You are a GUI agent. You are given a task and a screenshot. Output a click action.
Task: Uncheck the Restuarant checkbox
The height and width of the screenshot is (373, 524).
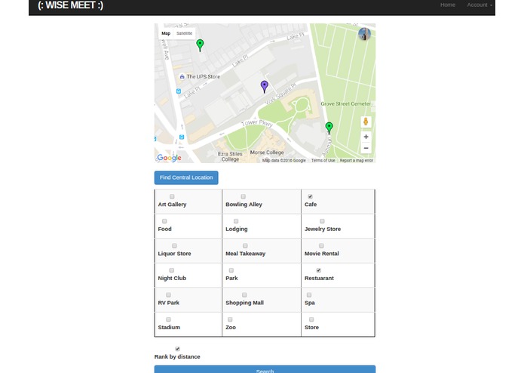click(318, 270)
